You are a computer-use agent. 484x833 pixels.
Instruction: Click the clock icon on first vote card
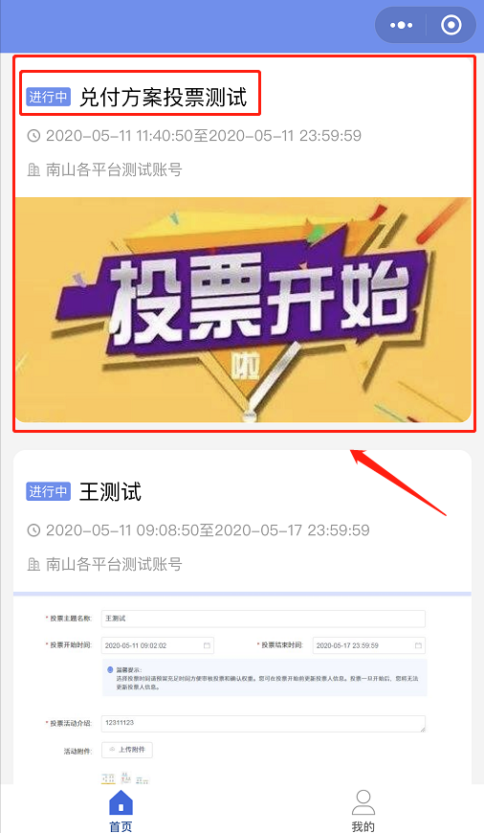pos(33,136)
